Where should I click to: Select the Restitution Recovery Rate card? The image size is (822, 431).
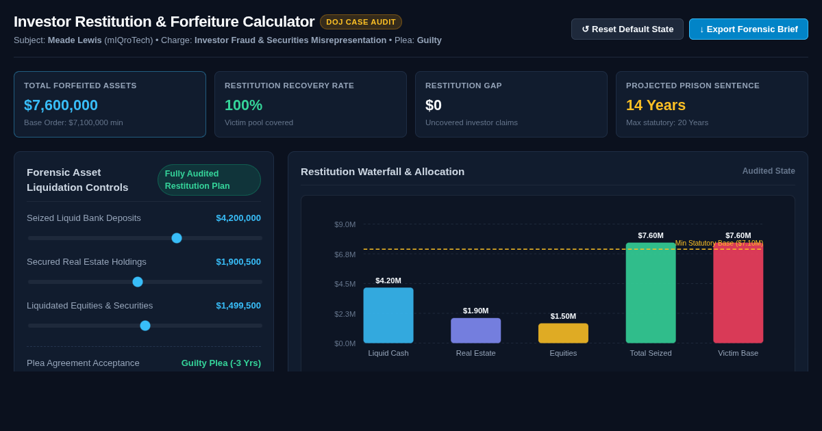coord(310,105)
